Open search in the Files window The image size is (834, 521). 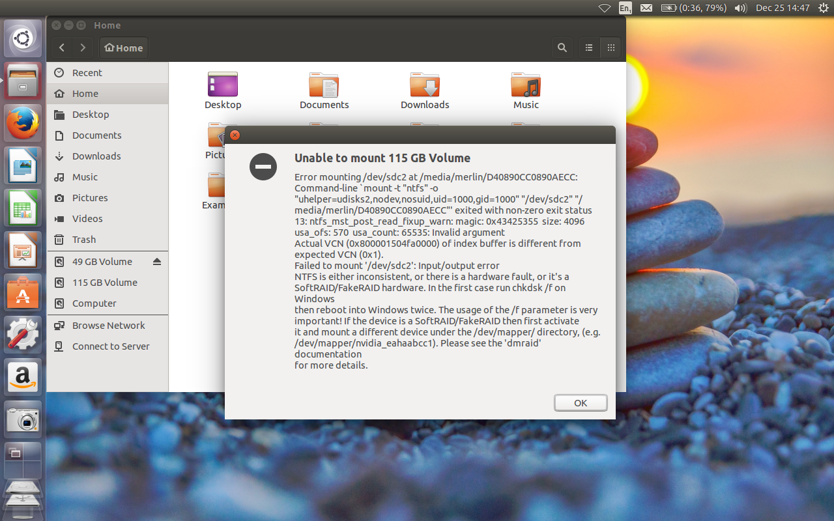pos(562,48)
